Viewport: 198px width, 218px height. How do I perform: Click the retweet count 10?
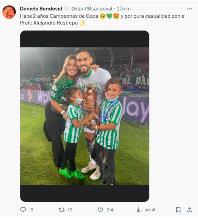tap(70, 210)
